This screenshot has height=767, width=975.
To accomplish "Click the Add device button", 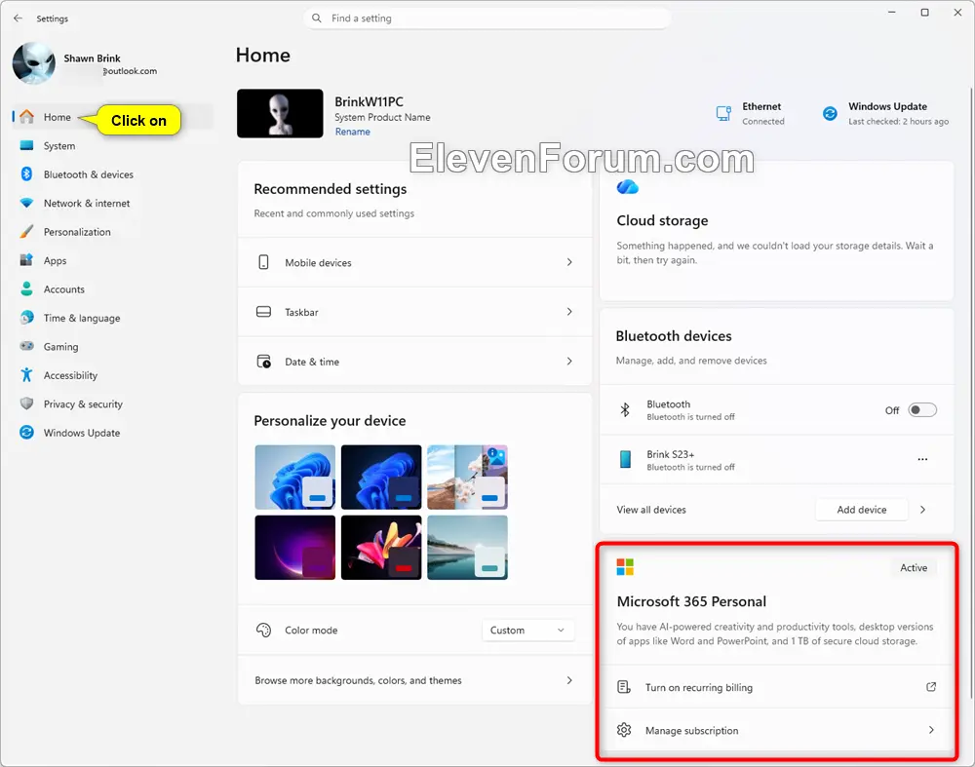I will click(861, 510).
